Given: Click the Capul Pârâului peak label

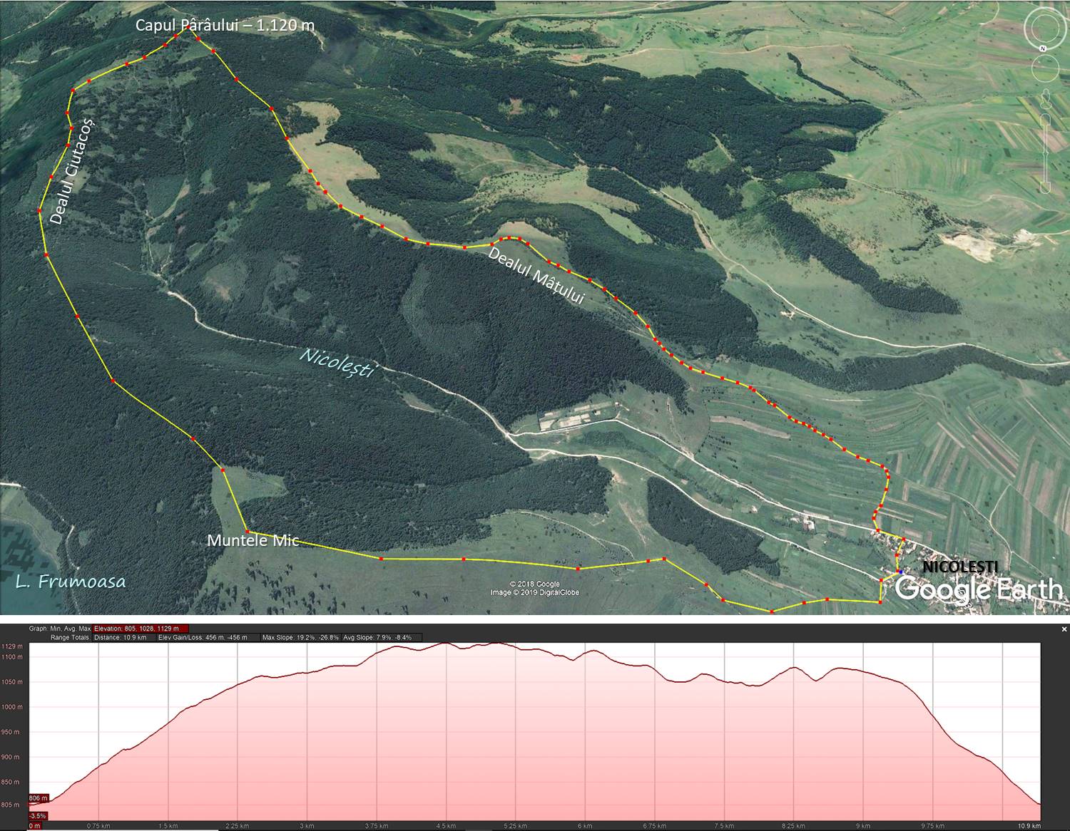Looking at the screenshot, I should pos(225,26).
